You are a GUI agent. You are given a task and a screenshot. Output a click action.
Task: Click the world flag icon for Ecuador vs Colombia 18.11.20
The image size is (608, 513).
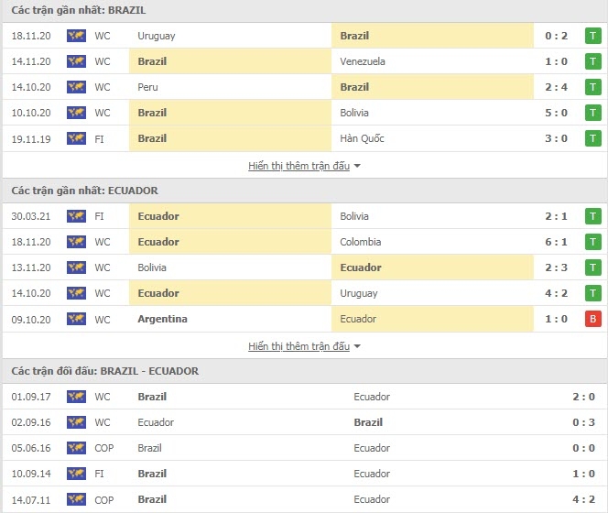coord(76,242)
